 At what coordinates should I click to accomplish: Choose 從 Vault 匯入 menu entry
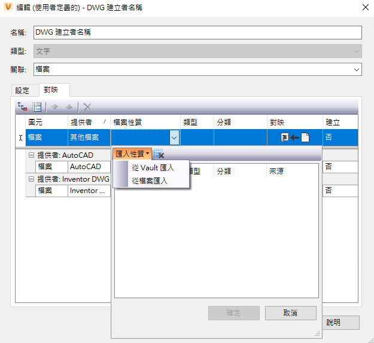coord(153,168)
